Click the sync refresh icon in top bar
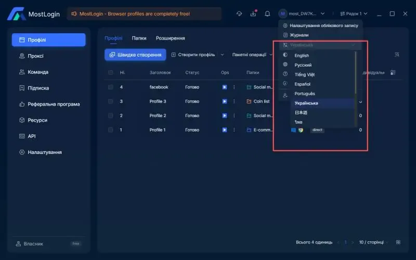This screenshot has width=416, height=260. point(239,14)
